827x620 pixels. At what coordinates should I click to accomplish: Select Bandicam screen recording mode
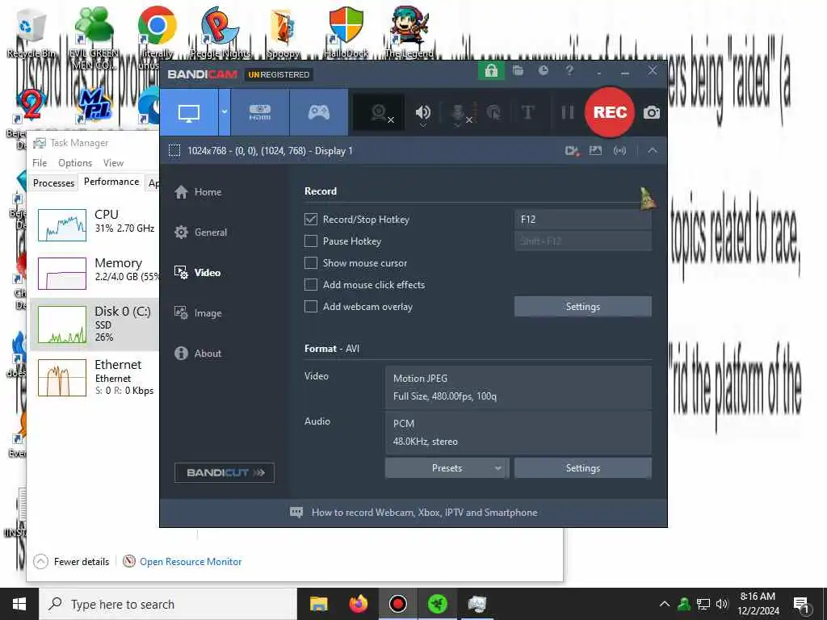click(189, 112)
